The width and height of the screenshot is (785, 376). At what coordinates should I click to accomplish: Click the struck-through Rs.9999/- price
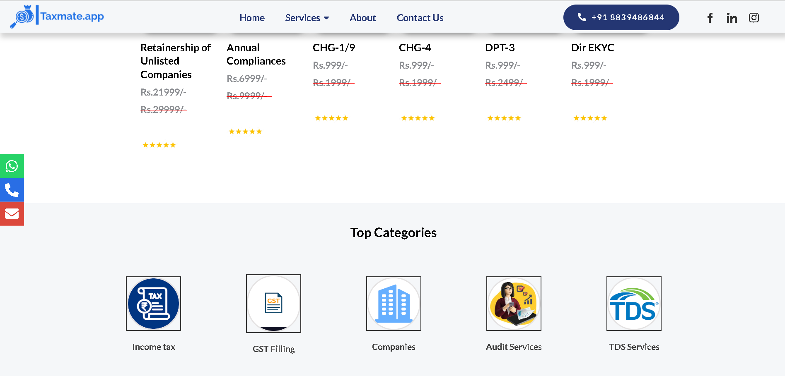[x=249, y=96]
